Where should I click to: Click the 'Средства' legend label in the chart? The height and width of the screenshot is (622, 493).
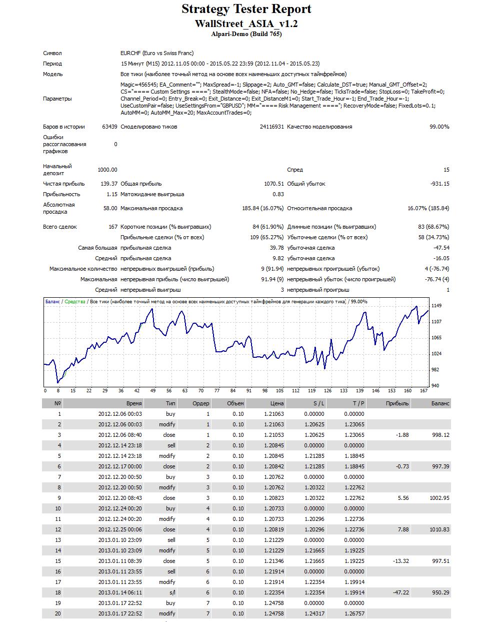pyautogui.click(x=75, y=302)
